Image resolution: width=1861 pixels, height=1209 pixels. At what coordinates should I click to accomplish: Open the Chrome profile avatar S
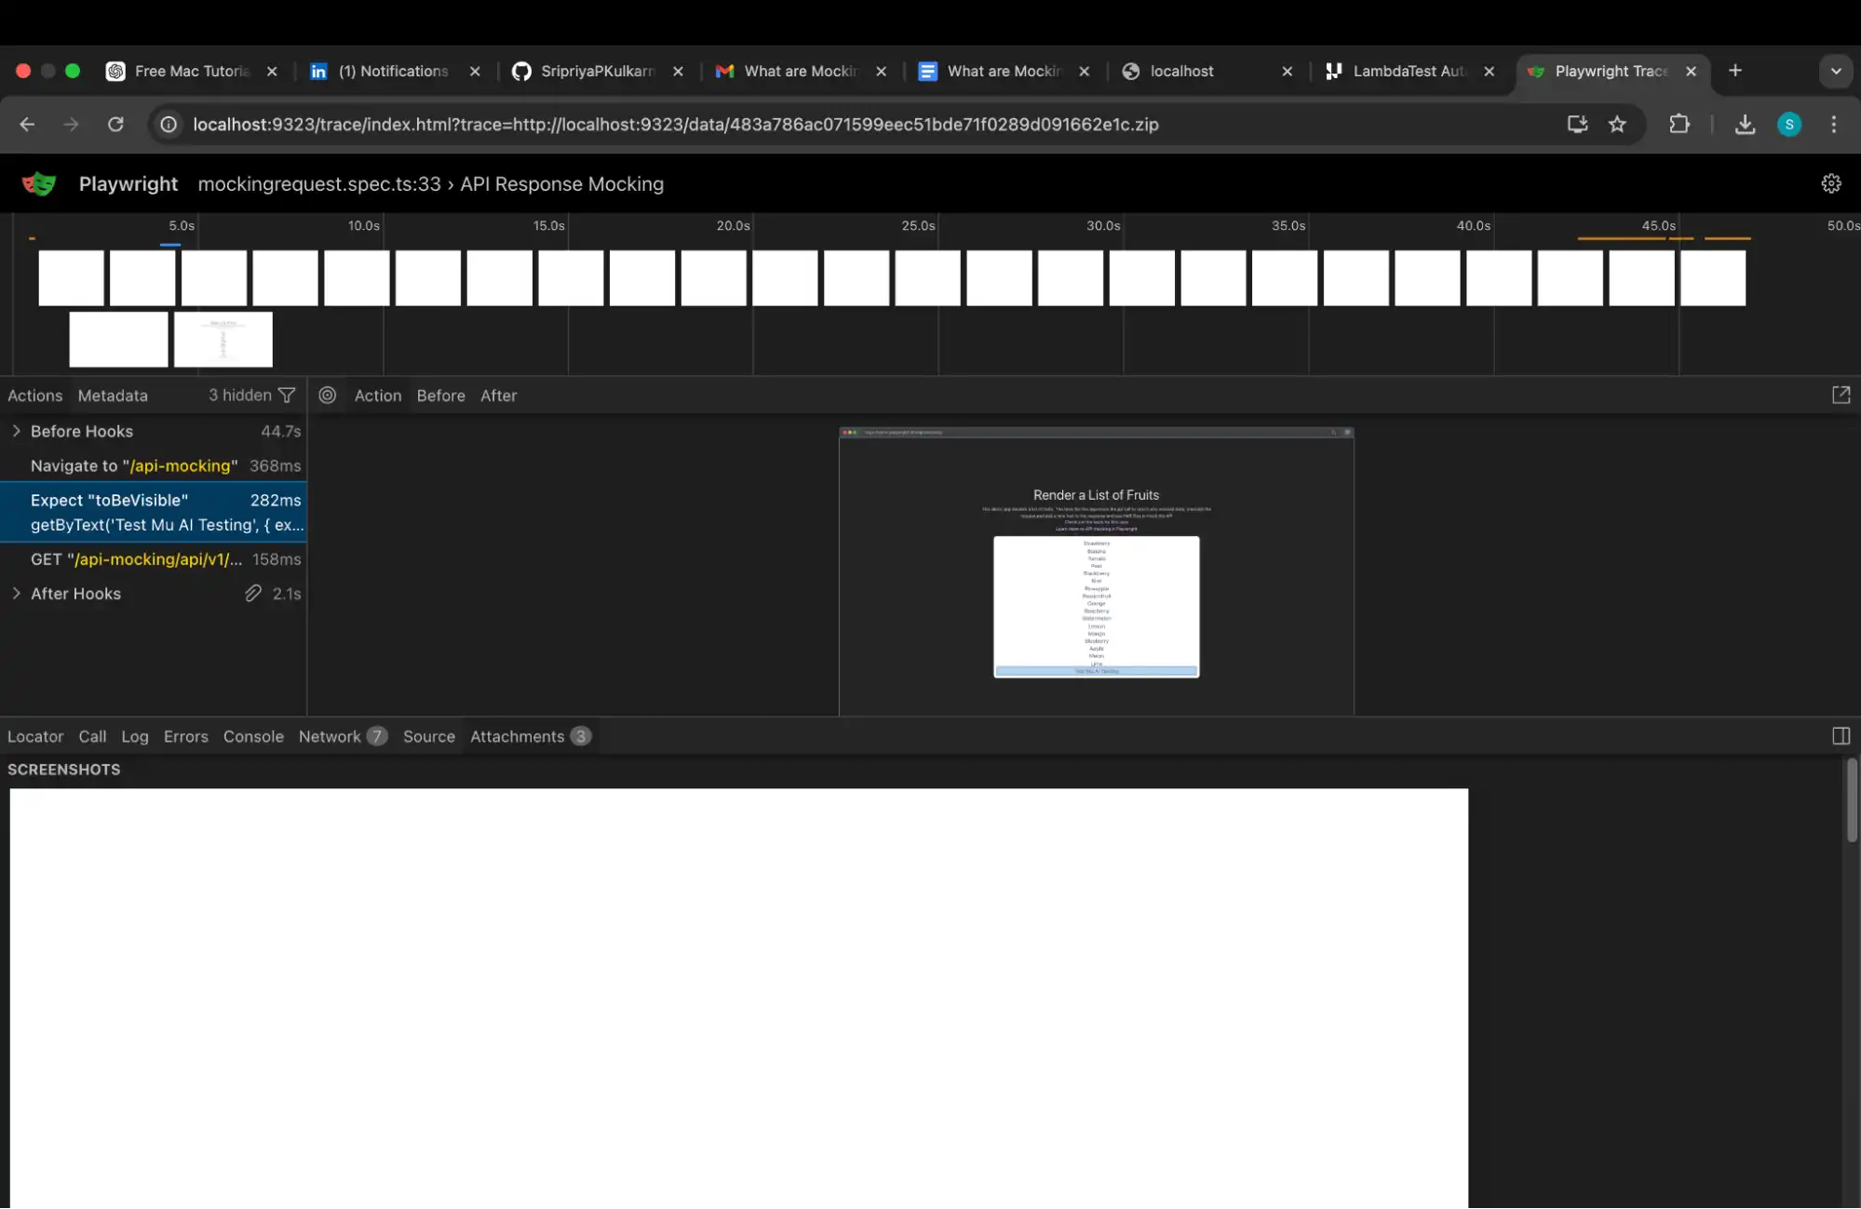point(1788,125)
